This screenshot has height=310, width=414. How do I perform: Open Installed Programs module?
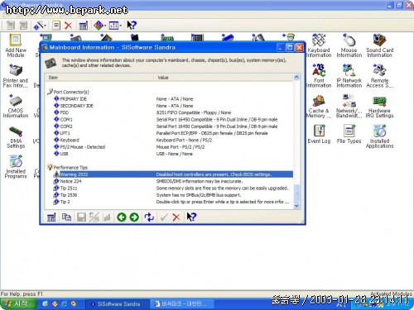[16, 167]
